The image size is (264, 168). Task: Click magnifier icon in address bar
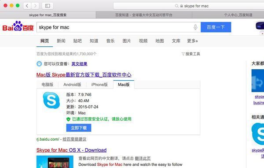pos(176,6)
